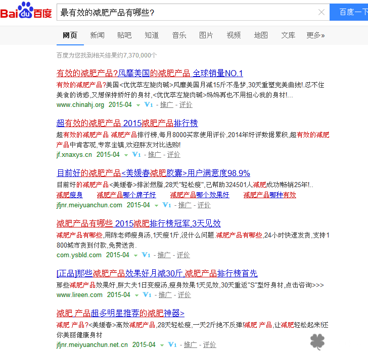Click the URL jfjnr.meiyuanchun.com
The image size is (368, 352).
click(x=89, y=205)
